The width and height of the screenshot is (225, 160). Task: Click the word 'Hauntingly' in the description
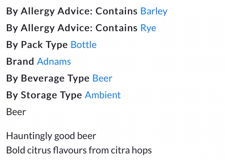point(29,136)
